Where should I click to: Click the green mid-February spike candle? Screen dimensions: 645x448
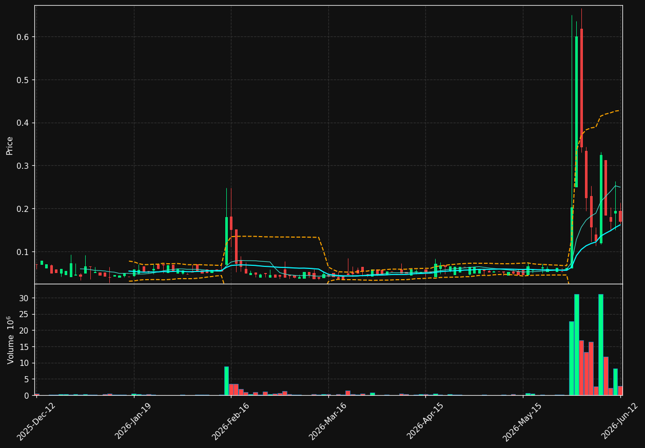point(226,241)
